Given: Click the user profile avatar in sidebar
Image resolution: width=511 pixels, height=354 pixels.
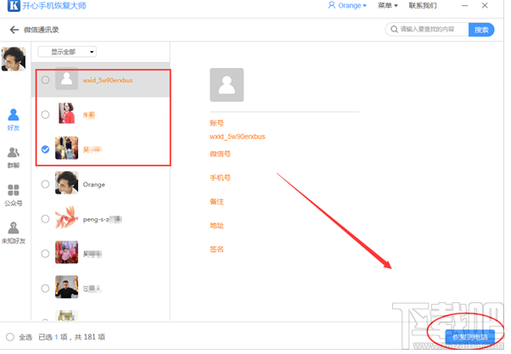Looking at the screenshot, I should [x=14, y=59].
